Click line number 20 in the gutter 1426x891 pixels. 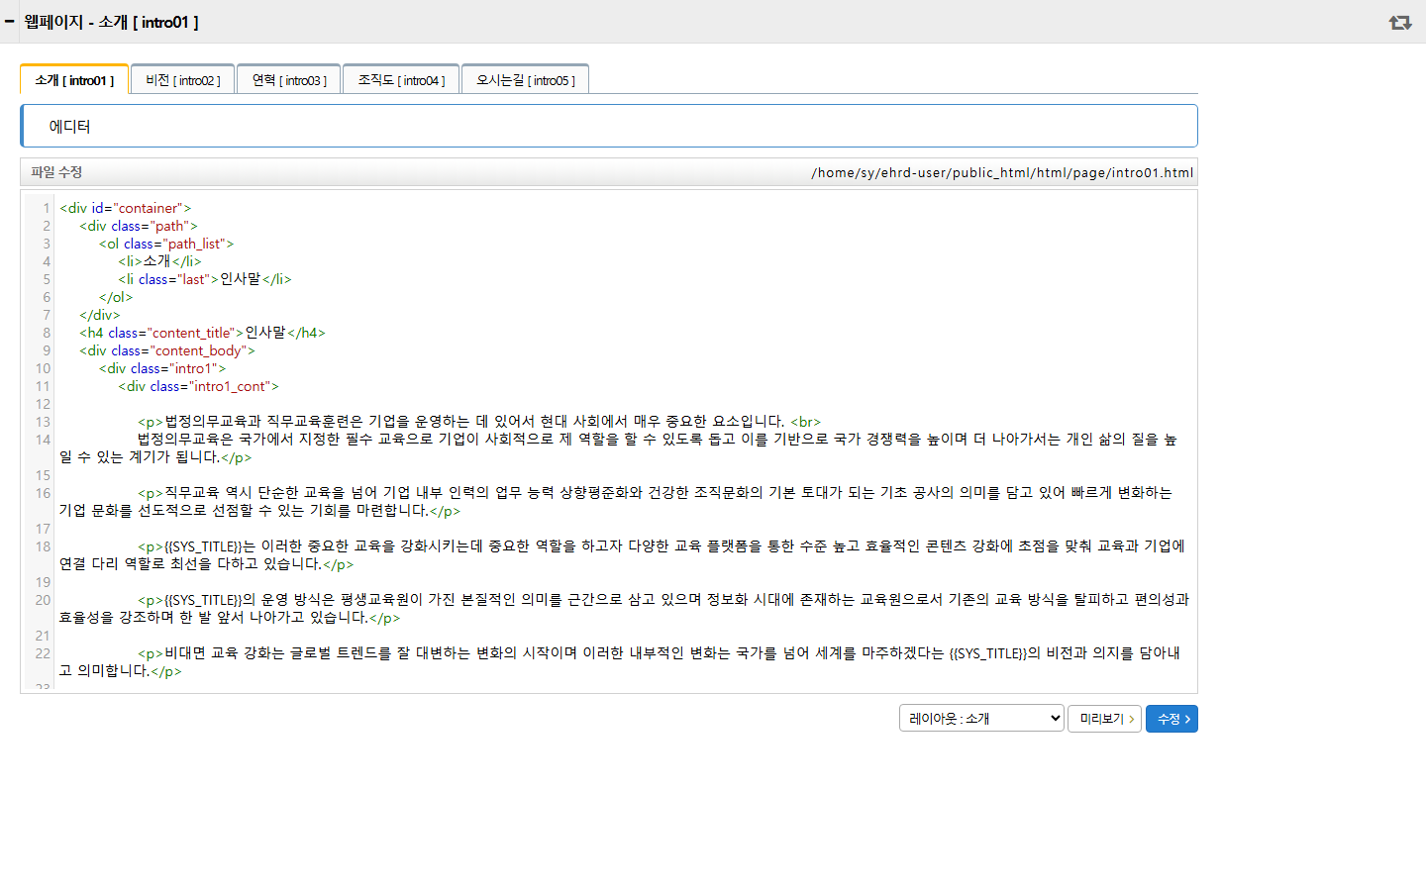(43, 600)
